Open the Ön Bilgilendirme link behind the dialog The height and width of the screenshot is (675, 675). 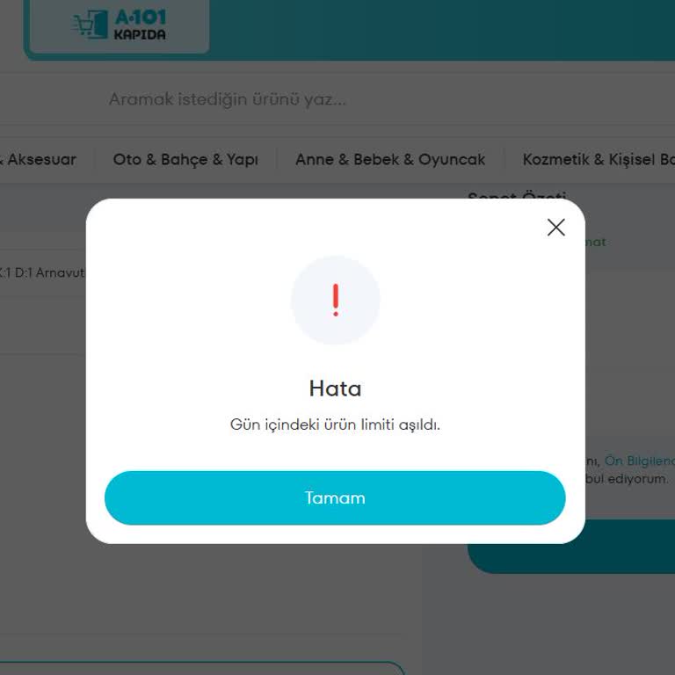(x=640, y=461)
